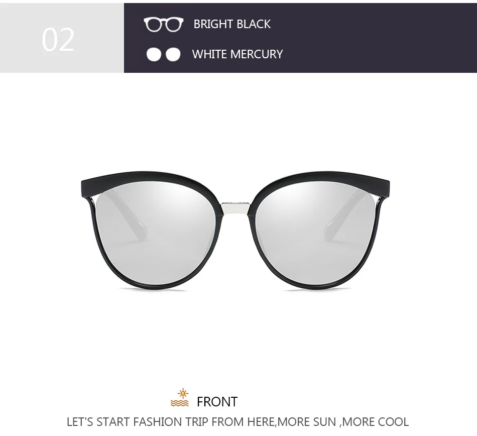The width and height of the screenshot is (477, 436).
Task: Click the WHITE MERCURY lens color label
Action: [237, 54]
